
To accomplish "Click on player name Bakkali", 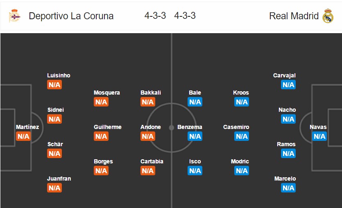I will [151, 93].
